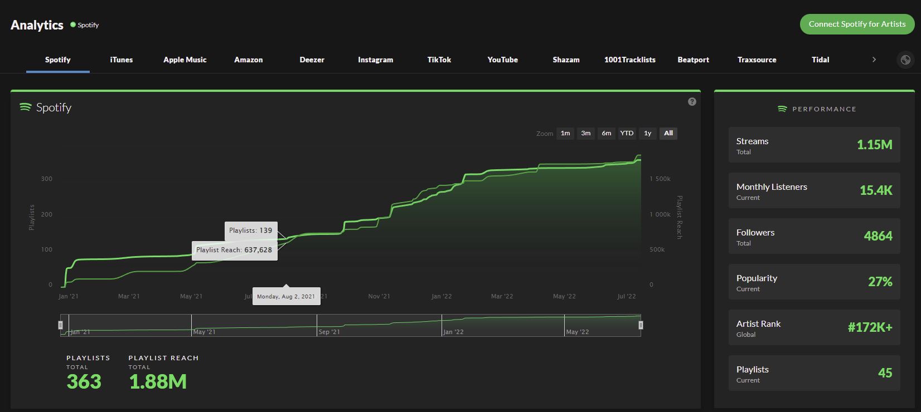
Task: Set chart zoom to All
Action: tap(668, 133)
